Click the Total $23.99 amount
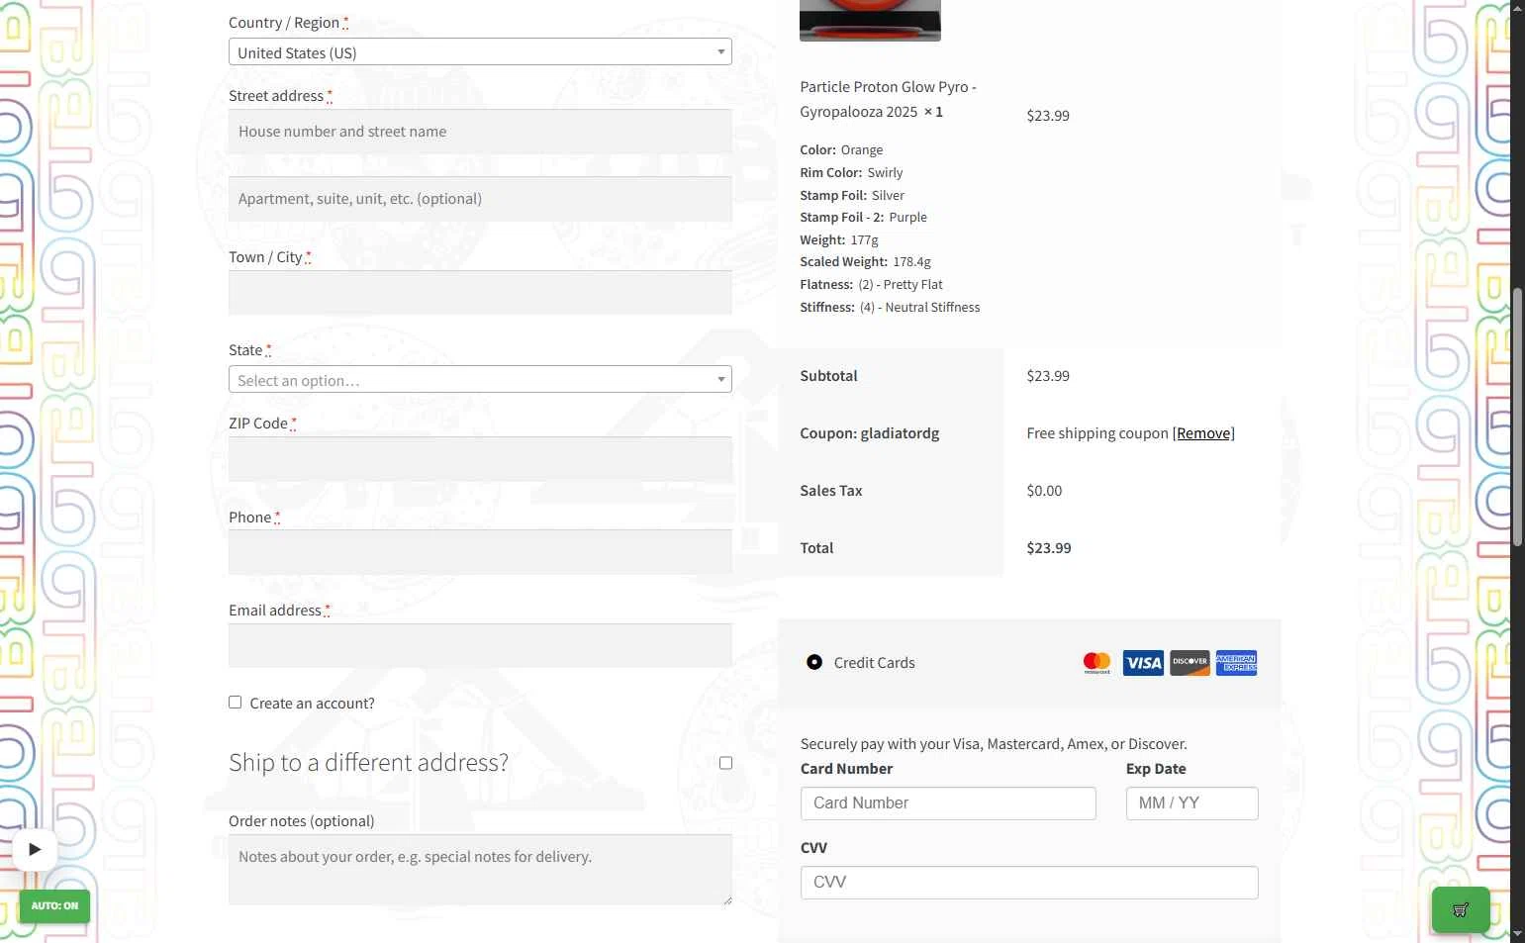The width and height of the screenshot is (1525, 943). click(1049, 548)
